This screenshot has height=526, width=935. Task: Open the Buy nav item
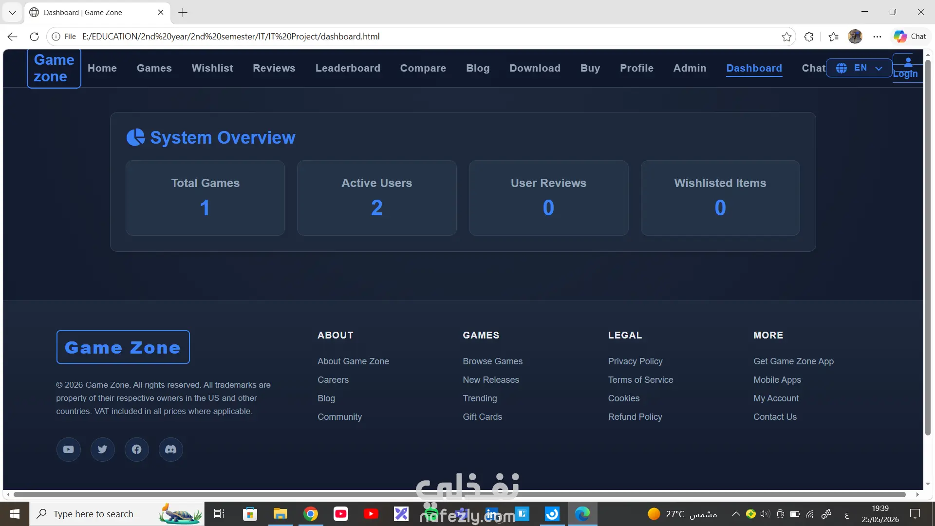coord(590,68)
